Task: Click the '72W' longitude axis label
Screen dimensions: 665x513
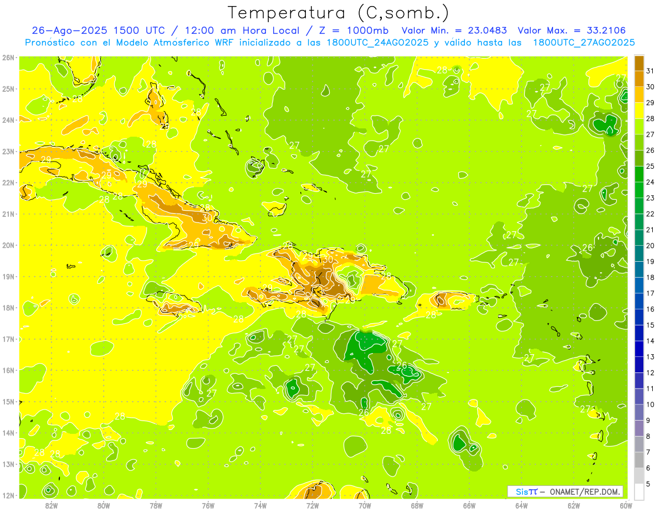Action: pyautogui.click(x=313, y=505)
